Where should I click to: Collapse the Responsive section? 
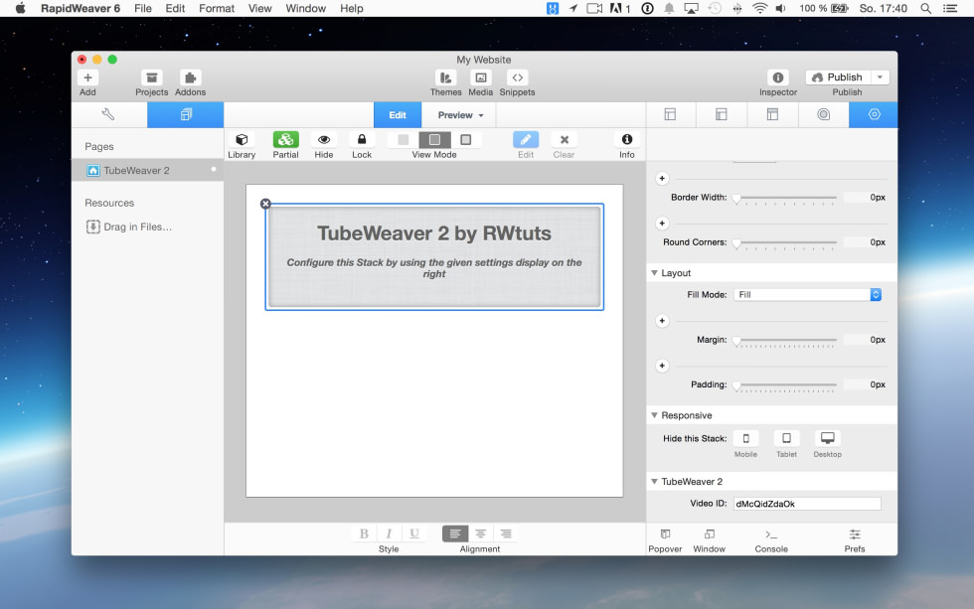[x=655, y=415]
